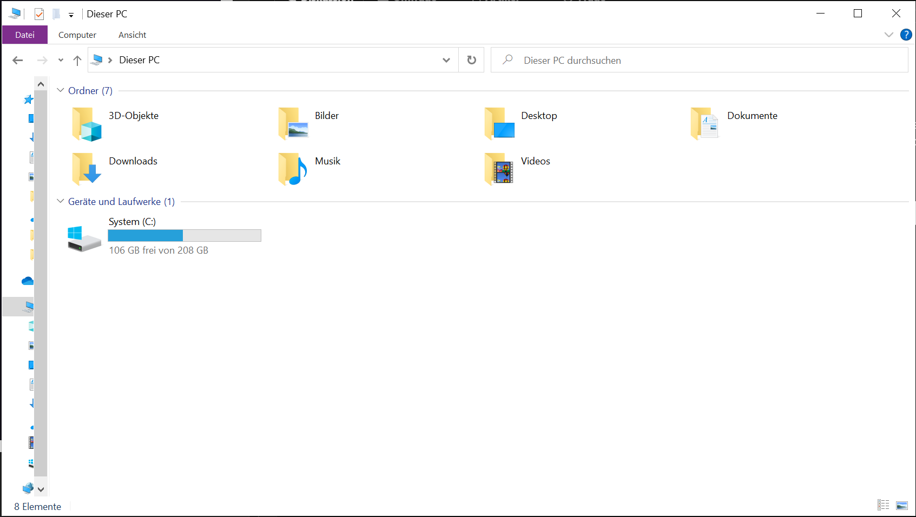
Task: Open the Ansicht ribbon tab
Action: tap(133, 35)
